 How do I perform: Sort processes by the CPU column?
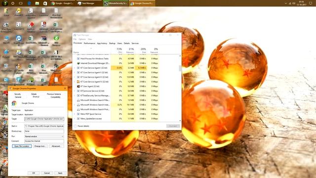[x=117, y=50]
